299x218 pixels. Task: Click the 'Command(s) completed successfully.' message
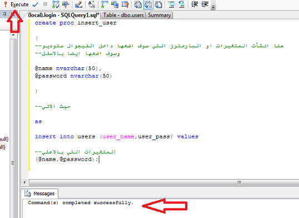click(80, 202)
